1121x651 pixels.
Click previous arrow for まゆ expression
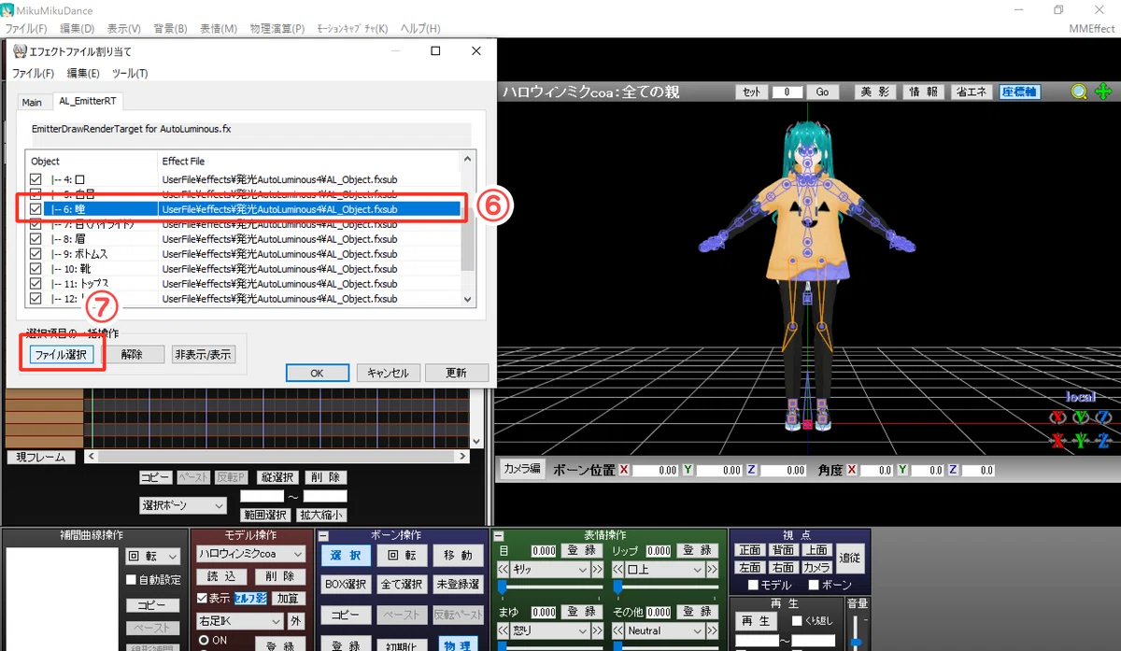(502, 630)
